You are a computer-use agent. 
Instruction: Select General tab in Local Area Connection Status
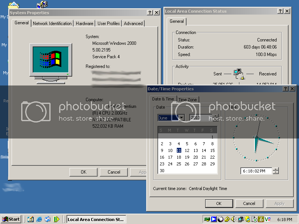[176, 21]
